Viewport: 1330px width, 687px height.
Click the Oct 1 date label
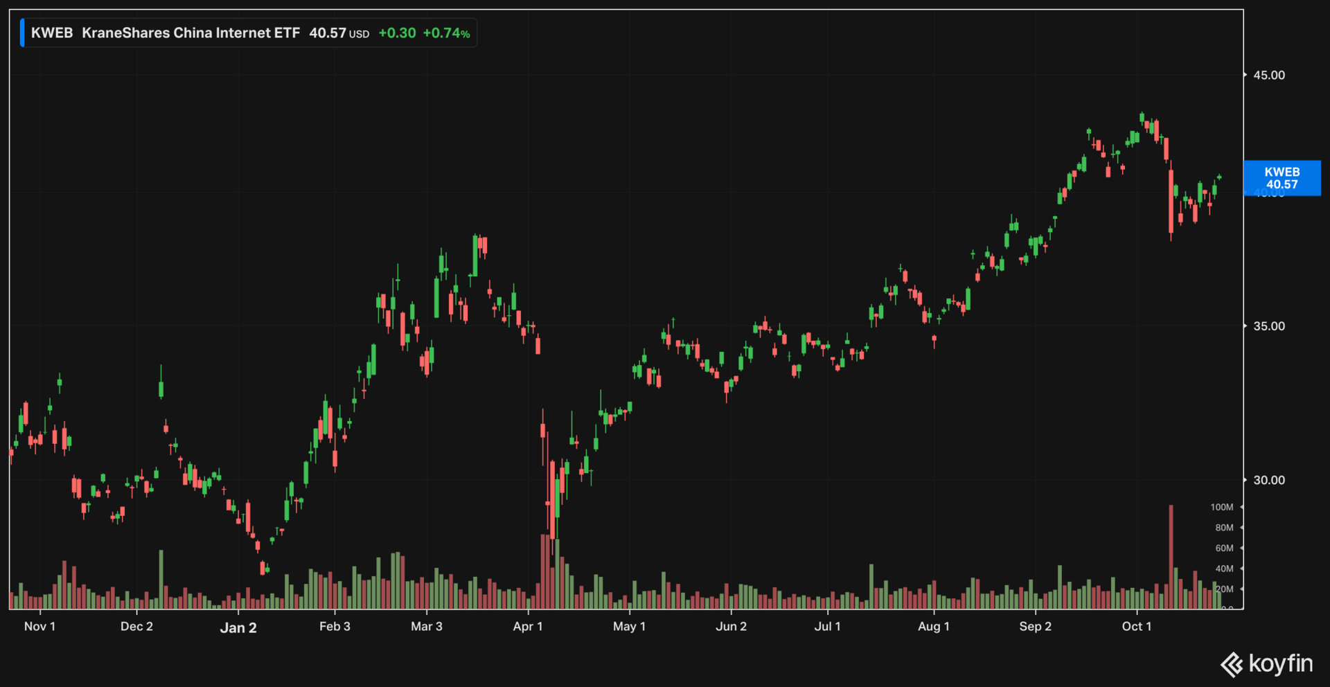[1137, 626]
